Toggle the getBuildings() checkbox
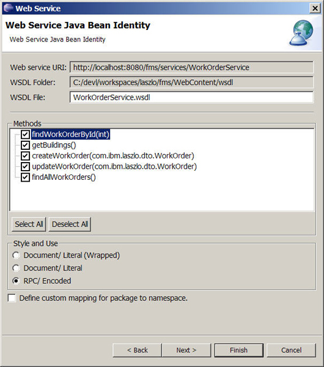The height and width of the screenshot is (367, 324). point(25,145)
